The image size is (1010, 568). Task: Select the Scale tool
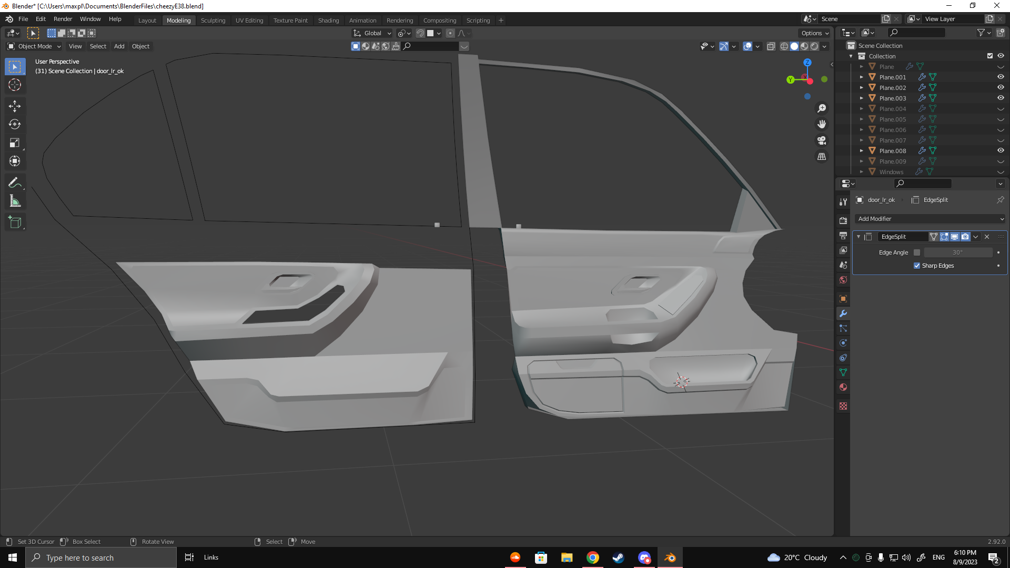[x=15, y=143]
